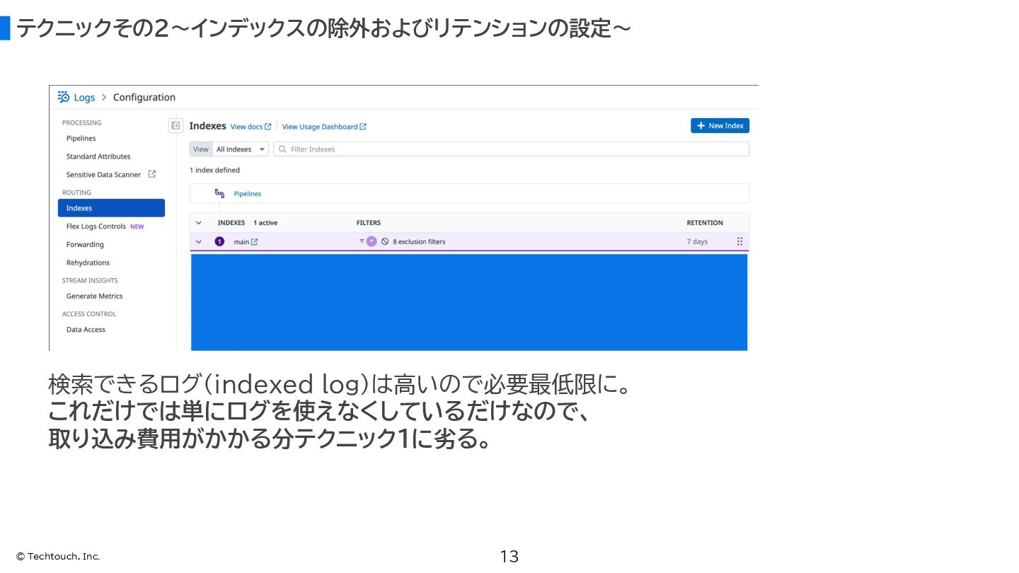Click the View Usage Dashboard external link icon
The image size is (1019, 573).
click(363, 127)
